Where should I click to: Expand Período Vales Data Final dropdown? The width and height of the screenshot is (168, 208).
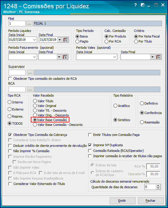152,57
